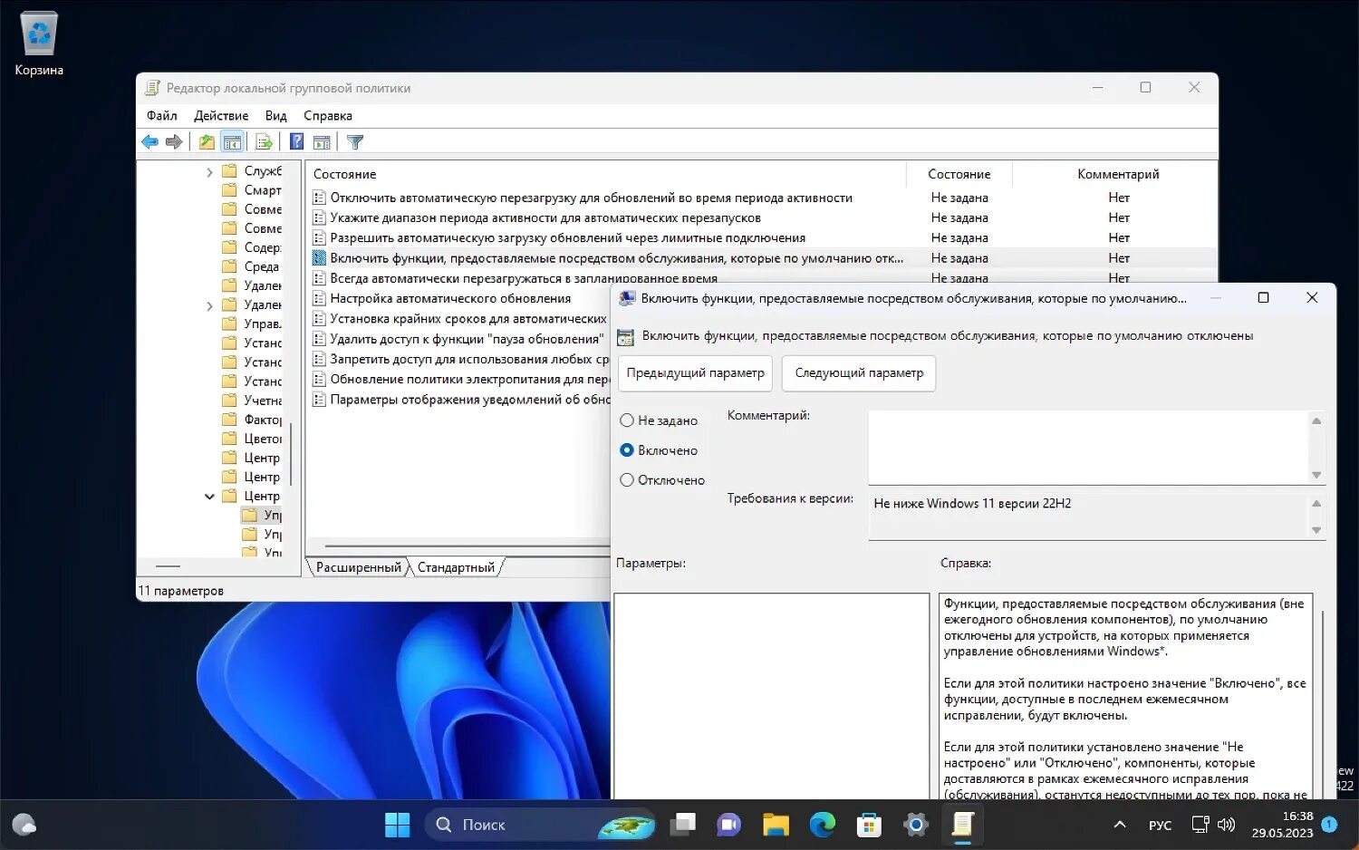Click the Справка text vertical scrollbar
1359x850 pixels.
(1322, 696)
